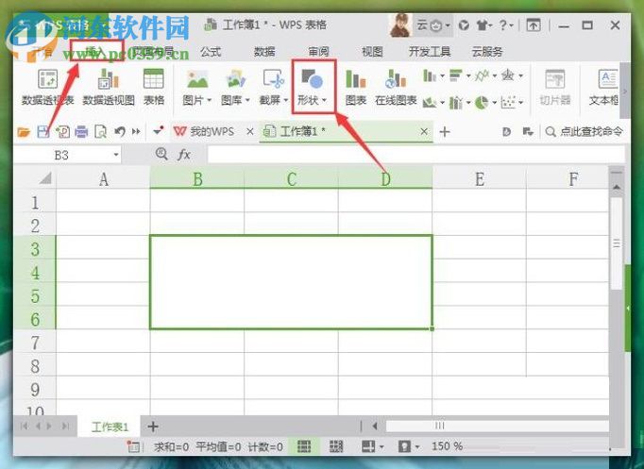The width and height of the screenshot is (644, 469).
Task: Click the printer icon in quick toolbar
Action: pos(81,132)
